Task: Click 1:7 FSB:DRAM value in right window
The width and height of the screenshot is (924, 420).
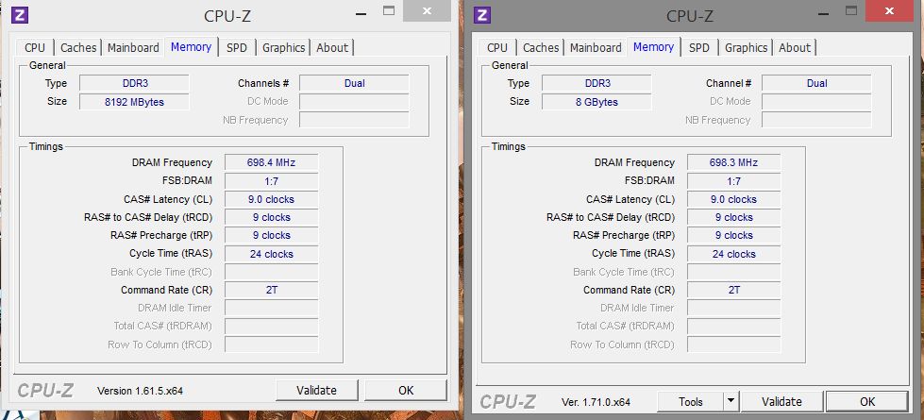Action: (x=733, y=181)
